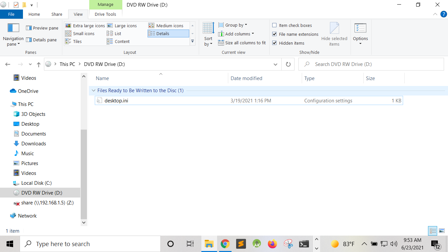Image resolution: width=448 pixels, height=252 pixels.
Task: Switch to large thumbnails view in status bar
Action: click(441, 231)
